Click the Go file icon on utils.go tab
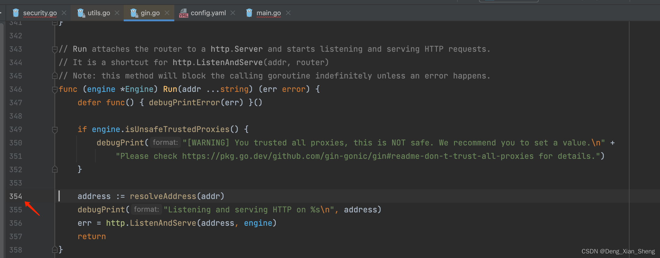The image size is (660, 258). [x=81, y=13]
